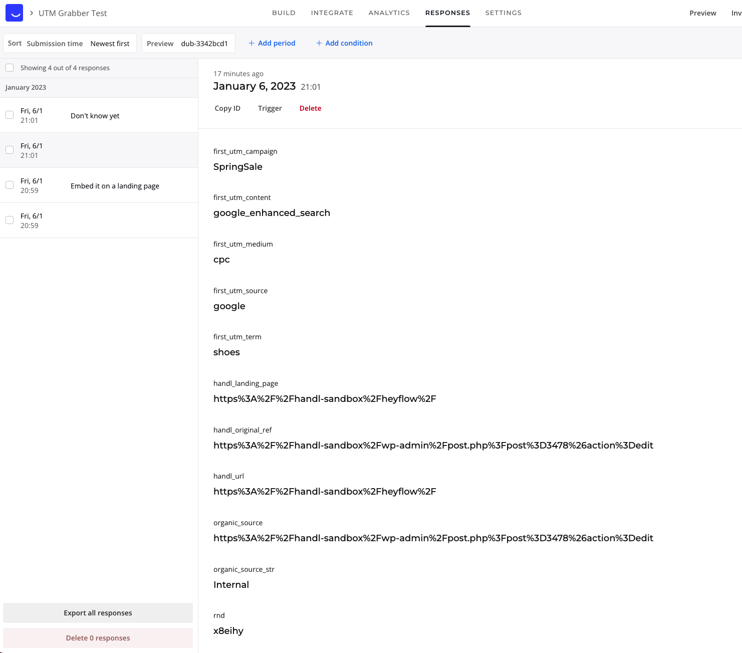
Task: Copy the response ID
Action: pyautogui.click(x=227, y=108)
